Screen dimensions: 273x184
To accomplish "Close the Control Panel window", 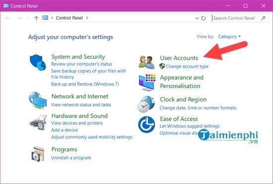I will (264, 6).
